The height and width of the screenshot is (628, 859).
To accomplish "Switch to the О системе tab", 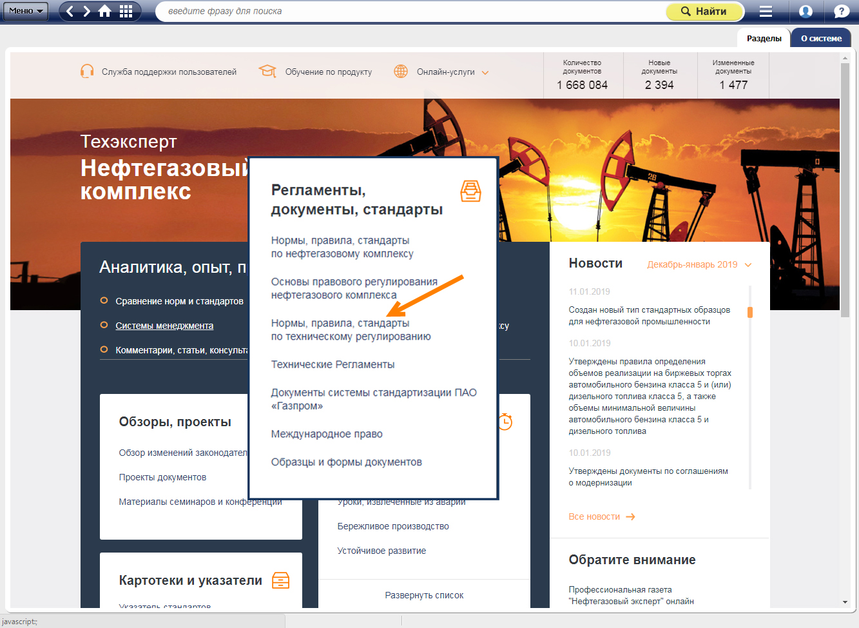I will [821, 38].
